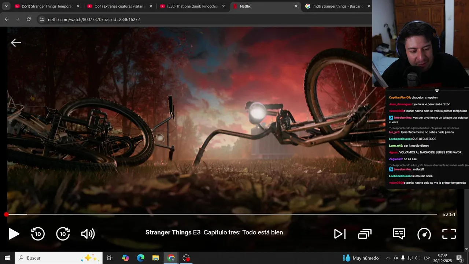The height and width of the screenshot is (264, 469).
Task: Click username Lane_ek9 in chat
Action: (396, 146)
